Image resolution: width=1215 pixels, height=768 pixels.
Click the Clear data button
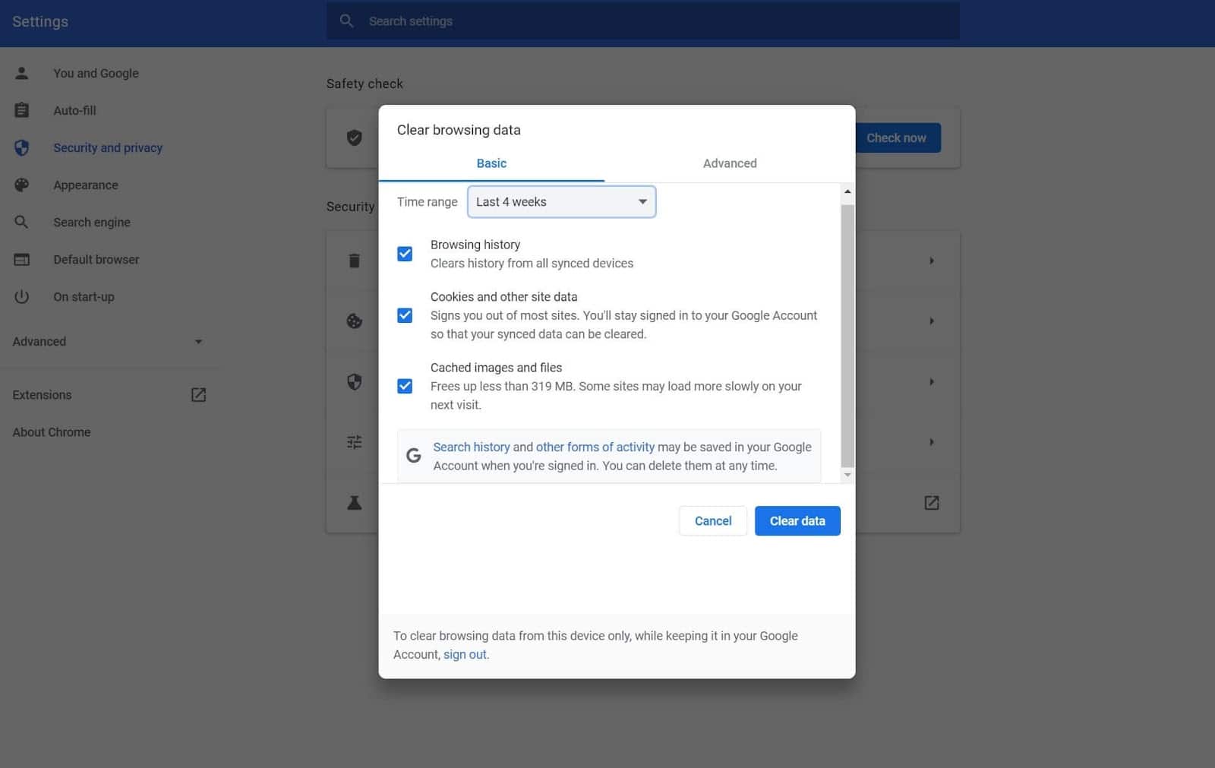pyautogui.click(x=797, y=520)
